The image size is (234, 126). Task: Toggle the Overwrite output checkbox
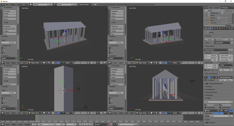[x=206, y=105]
